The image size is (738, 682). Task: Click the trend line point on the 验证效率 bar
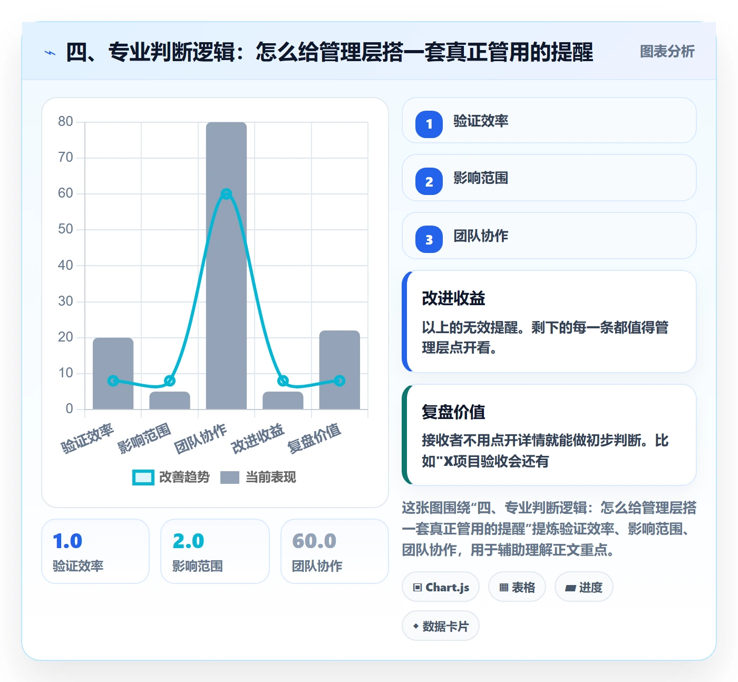click(x=113, y=381)
